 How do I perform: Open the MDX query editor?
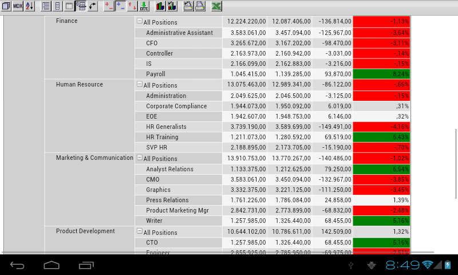tap(18, 6)
